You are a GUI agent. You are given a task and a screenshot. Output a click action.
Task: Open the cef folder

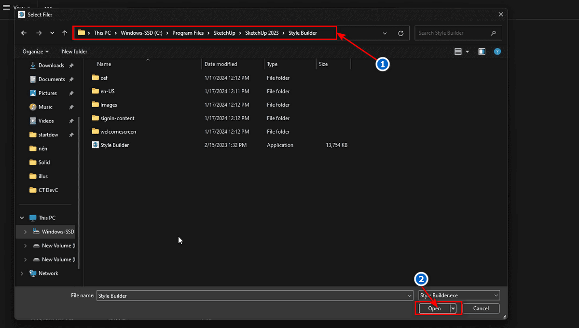click(x=104, y=78)
